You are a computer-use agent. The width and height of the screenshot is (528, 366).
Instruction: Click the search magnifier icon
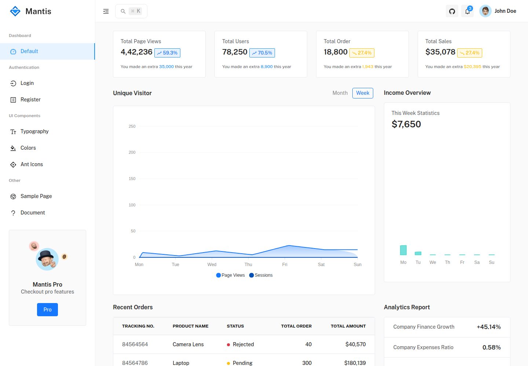click(123, 11)
